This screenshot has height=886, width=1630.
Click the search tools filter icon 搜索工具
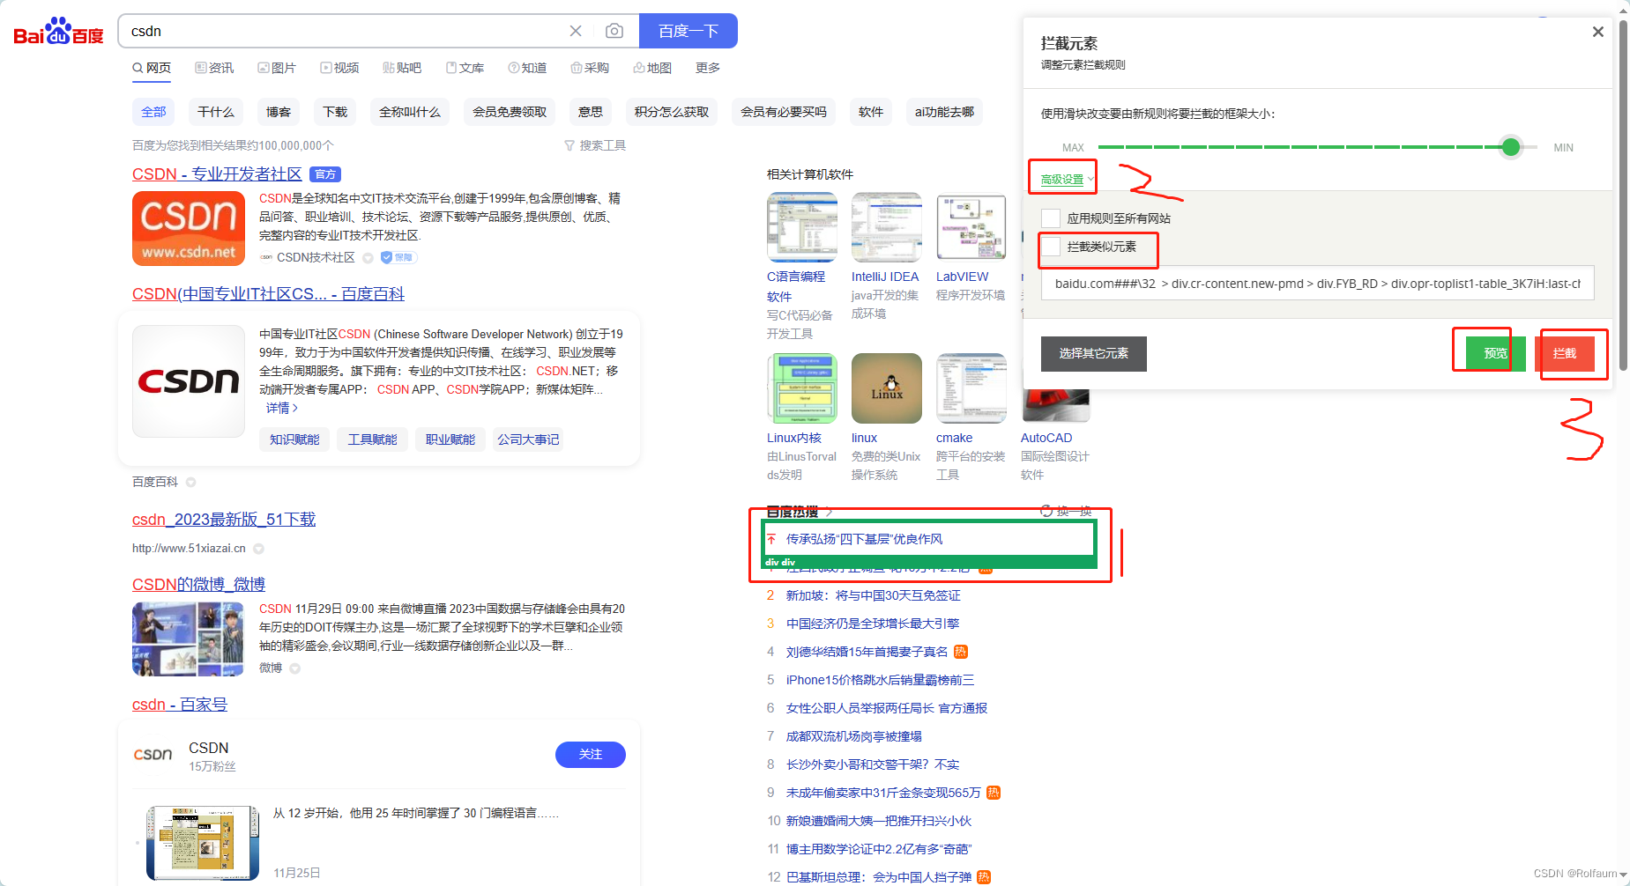pyautogui.click(x=569, y=145)
